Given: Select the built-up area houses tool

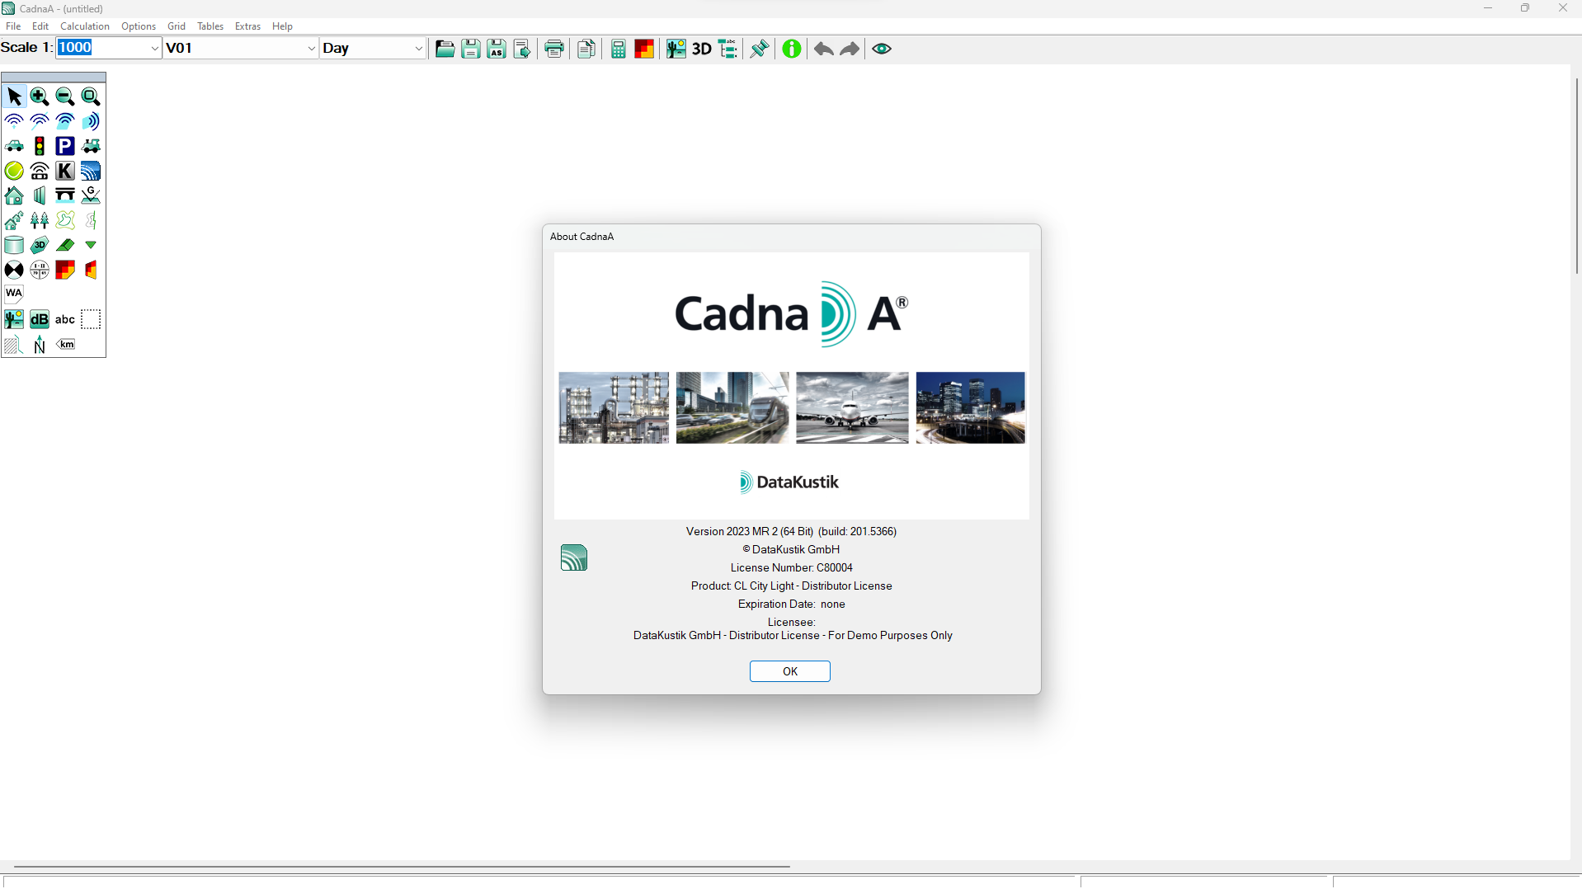Looking at the screenshot, I should click(x=14, y=220).
